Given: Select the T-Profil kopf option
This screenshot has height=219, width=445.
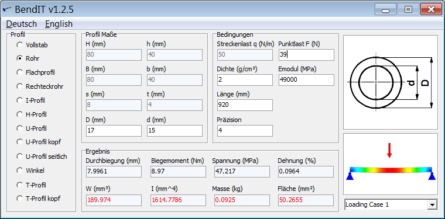Looking at the screenshot, I should tap(39, 199).
